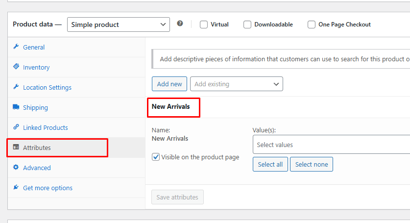
Task: Click the Save attributes button
Action: coord(177,197)
